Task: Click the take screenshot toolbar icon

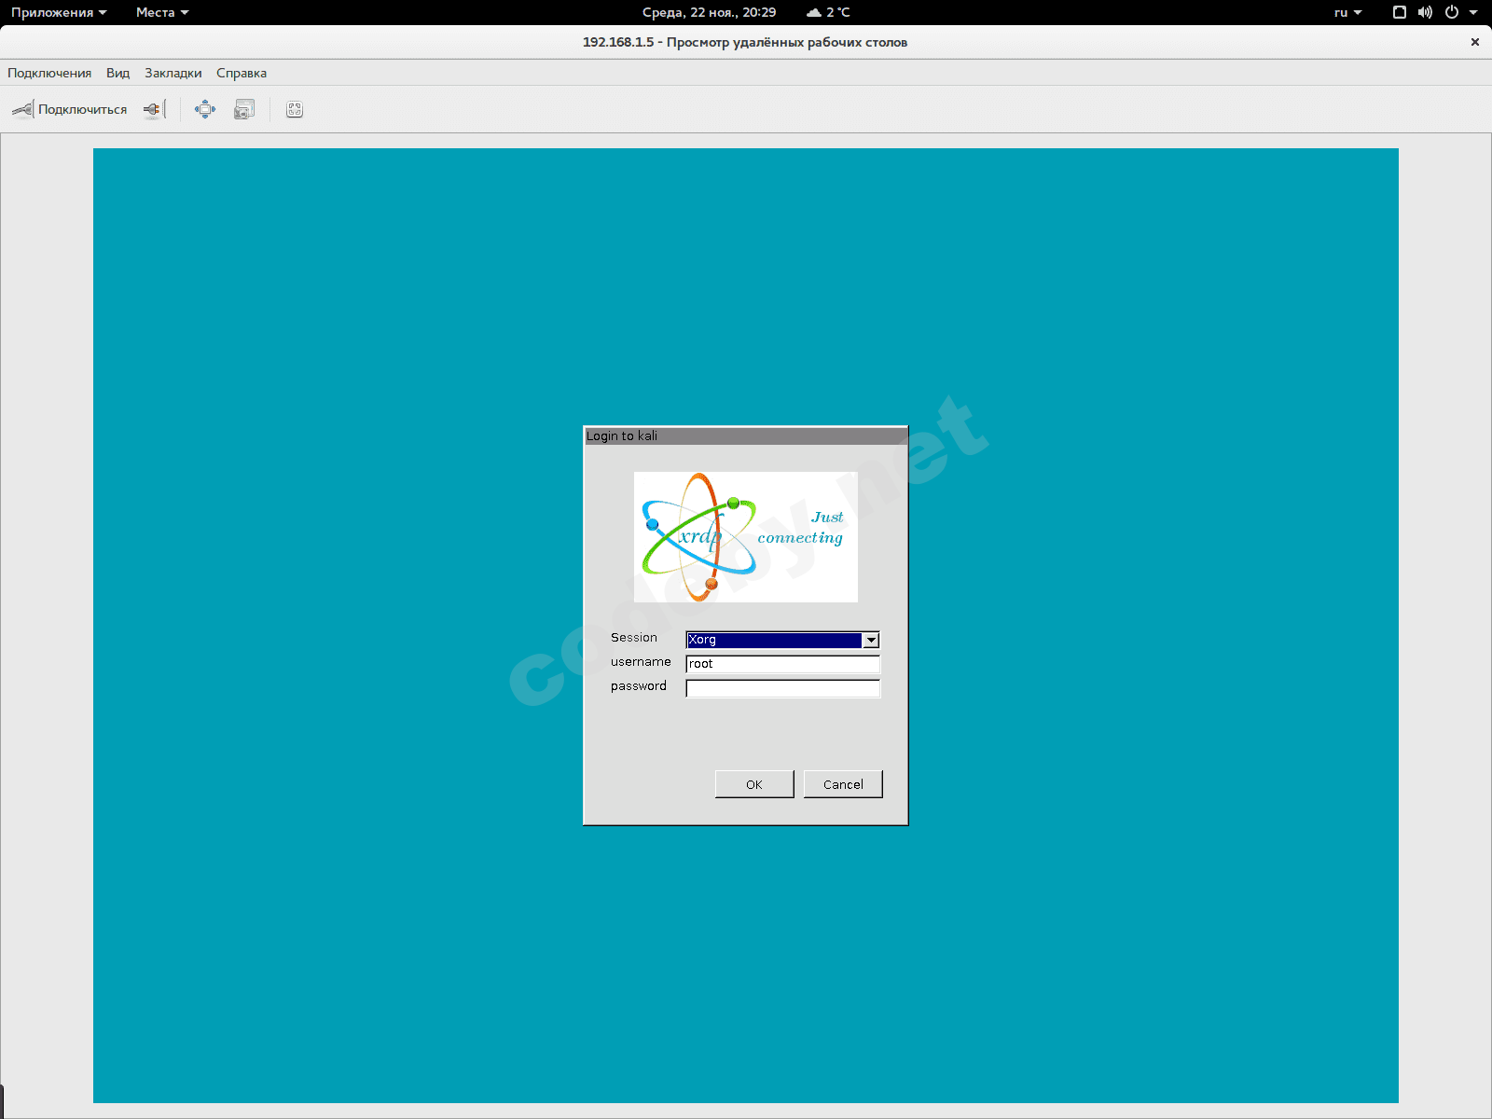Action: click(244, 110)
